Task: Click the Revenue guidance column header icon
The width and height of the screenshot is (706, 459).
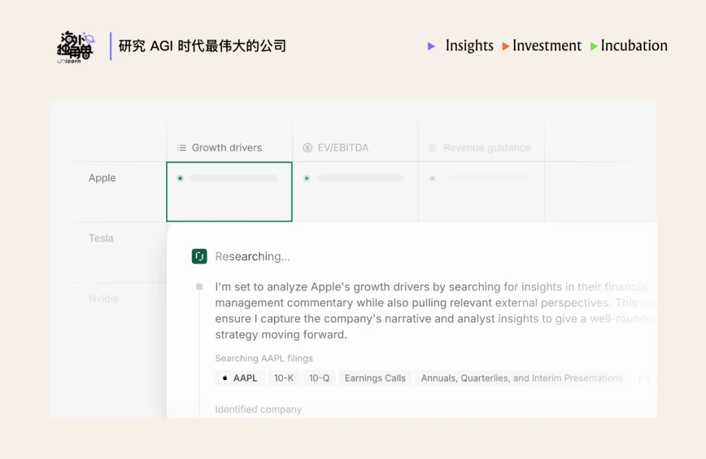Action: coord(433,148)
